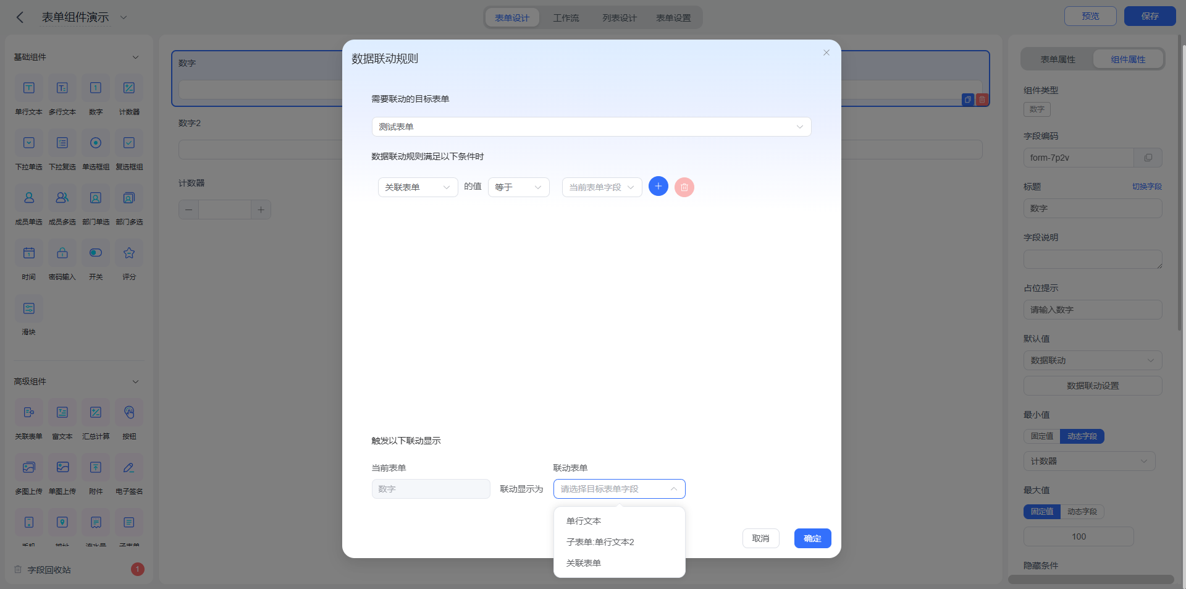
Task: Switch to the 表单设置 tab
Action: click(673, 18)
